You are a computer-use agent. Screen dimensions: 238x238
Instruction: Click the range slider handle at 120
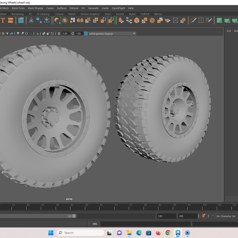pyautogui.click(x=74, y=216)
